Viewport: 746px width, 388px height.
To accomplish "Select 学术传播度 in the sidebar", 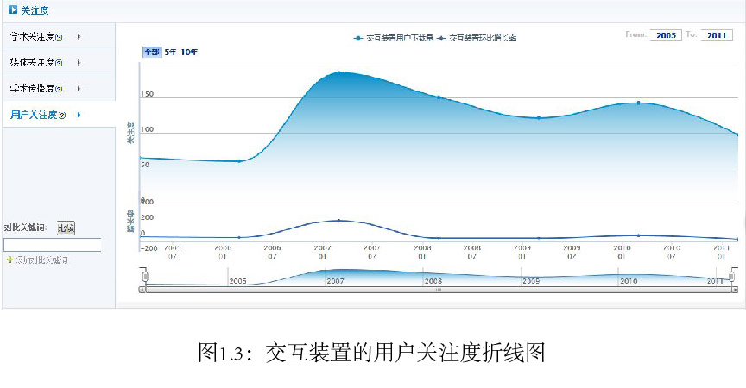I will point(32,89).
